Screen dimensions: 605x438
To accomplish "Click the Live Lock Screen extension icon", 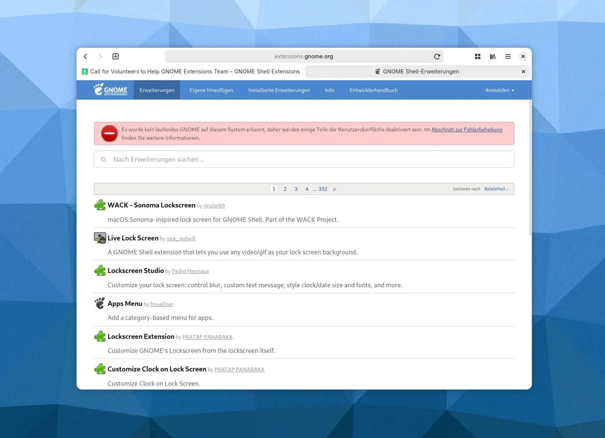I will click(100, 238).
